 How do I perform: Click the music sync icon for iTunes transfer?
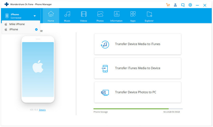click(x=105, y=44)
